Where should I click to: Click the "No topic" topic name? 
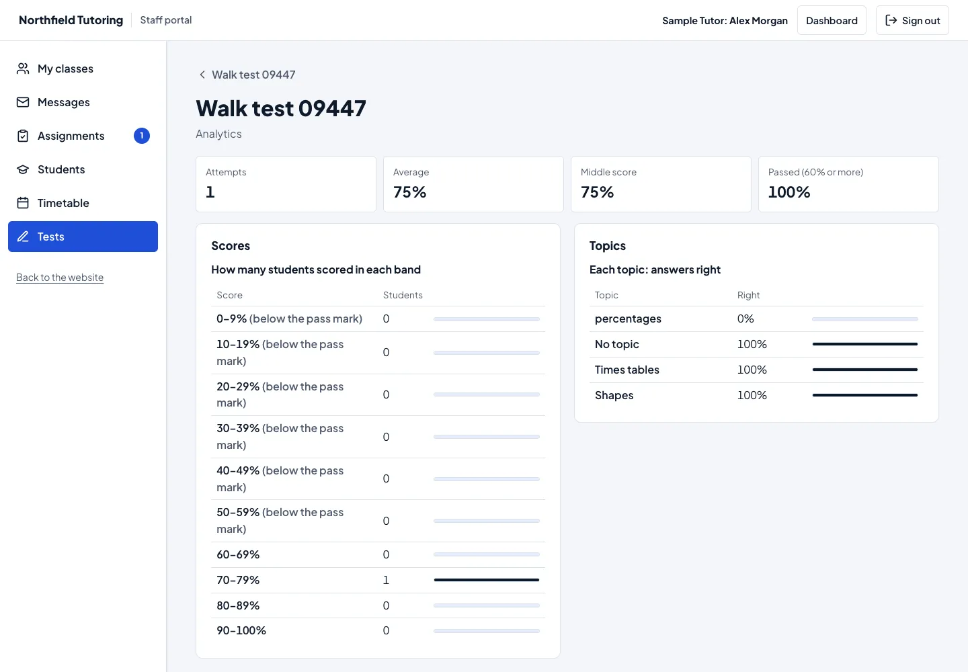(617, 344)
